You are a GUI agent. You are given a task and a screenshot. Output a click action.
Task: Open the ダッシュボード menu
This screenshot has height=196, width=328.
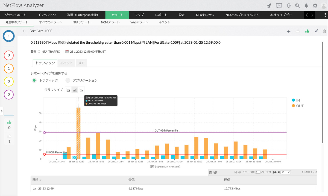(x=16, y=15)
